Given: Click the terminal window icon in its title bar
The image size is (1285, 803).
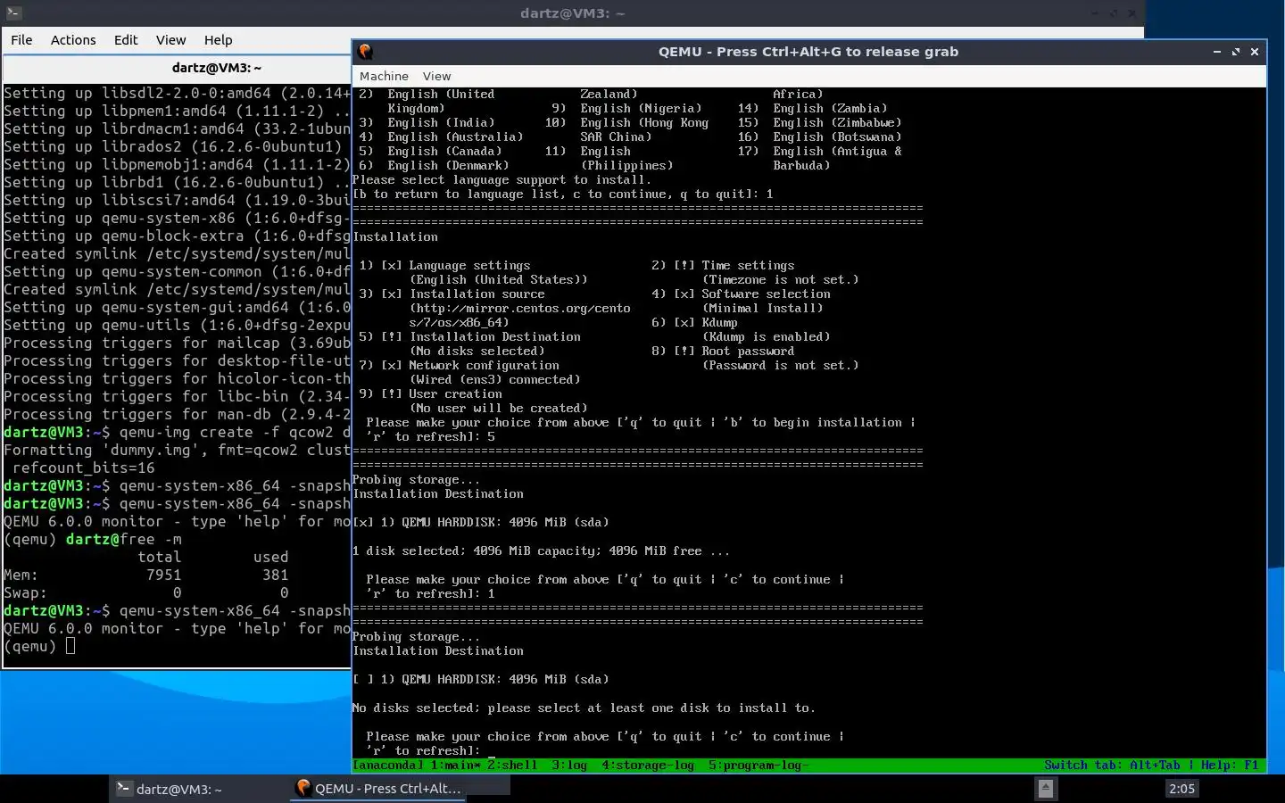Looking at the screenshot, I should (13, 12).
